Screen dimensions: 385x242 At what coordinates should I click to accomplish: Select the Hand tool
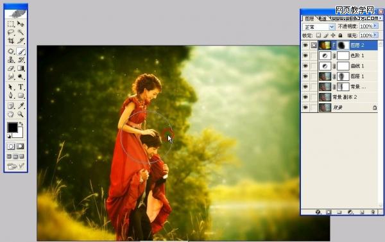(x=11, y=114)
